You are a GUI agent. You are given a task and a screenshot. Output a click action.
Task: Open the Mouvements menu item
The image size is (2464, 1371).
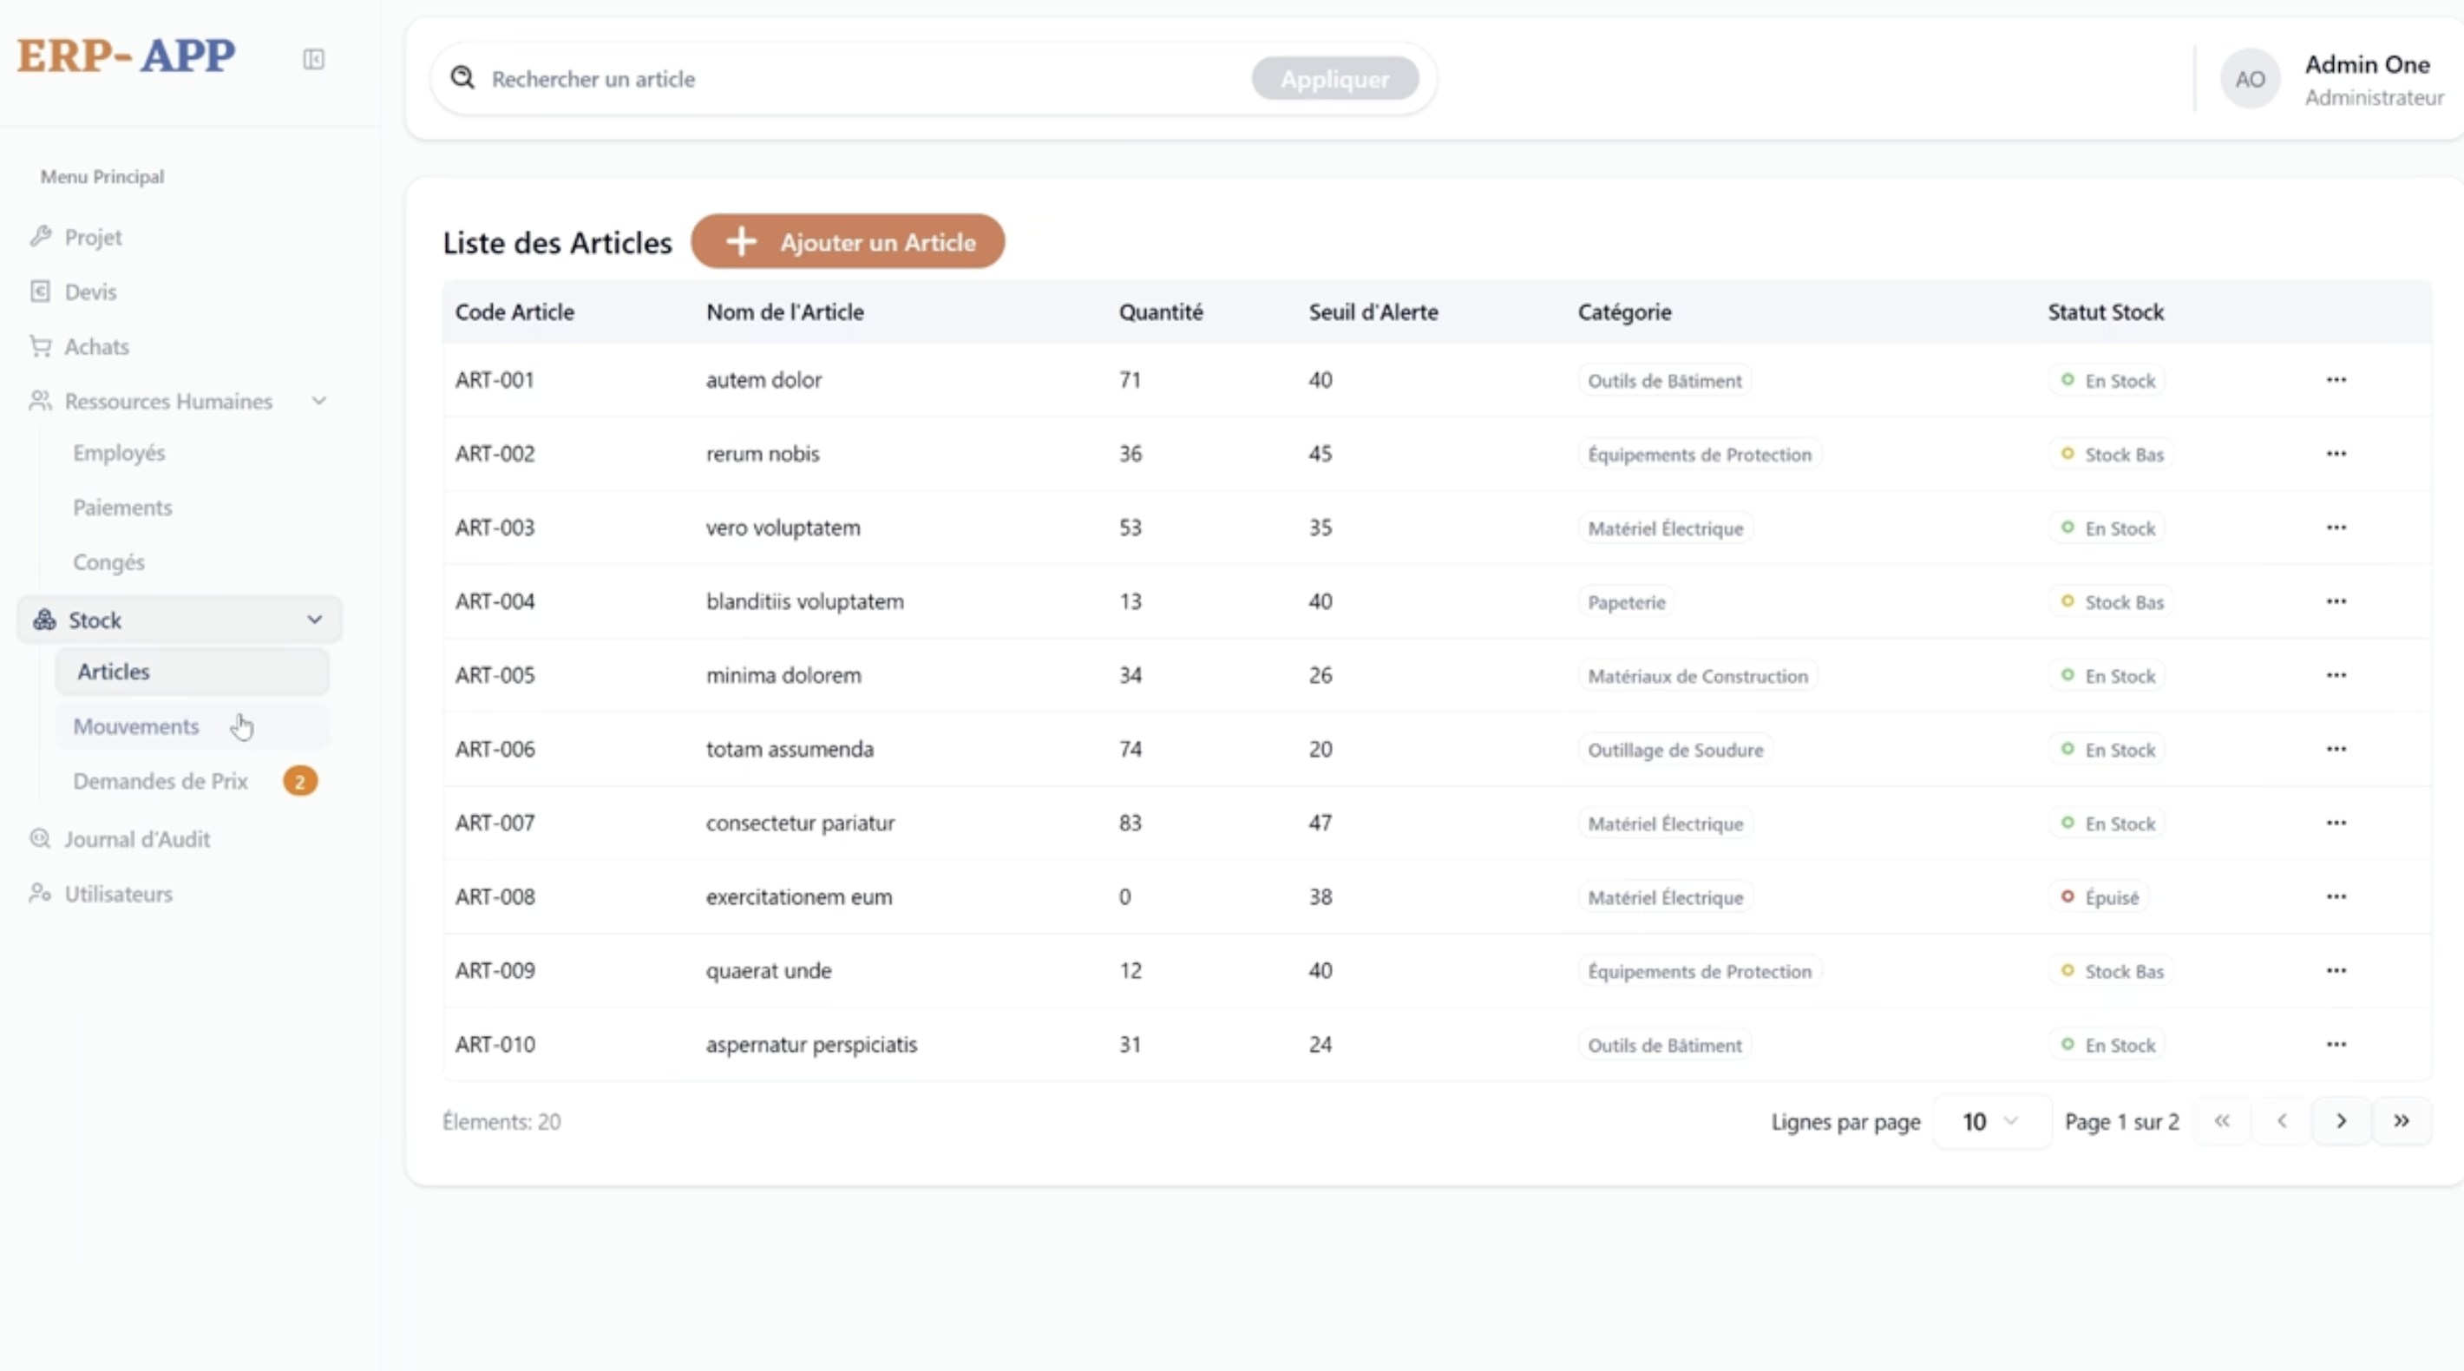[136, 726]
